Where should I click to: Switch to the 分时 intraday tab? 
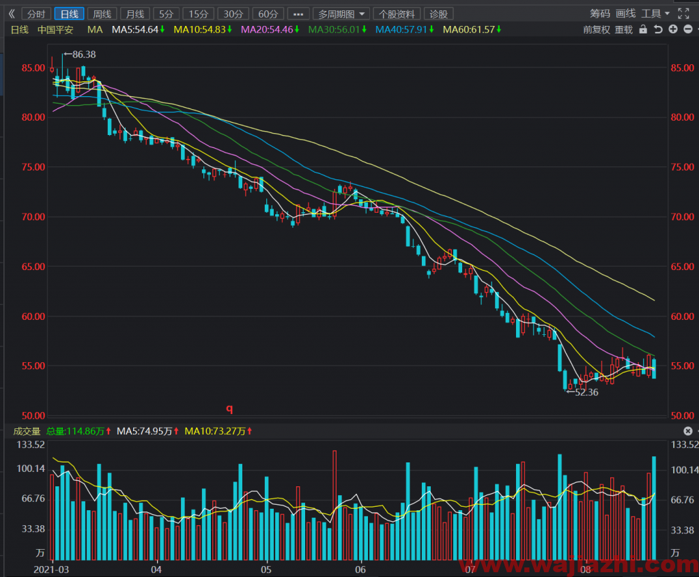click(36, 14)
